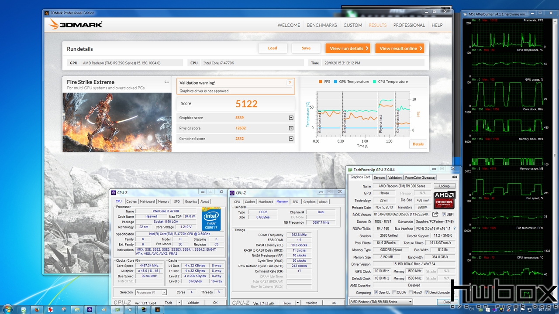
Task: Click the Fire Strike Extreme thumbnail image
Action: pyautogui.click(x=117, y=122)
